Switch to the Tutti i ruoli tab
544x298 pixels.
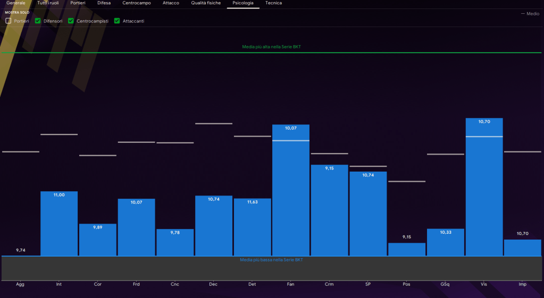tap(48, 3)
